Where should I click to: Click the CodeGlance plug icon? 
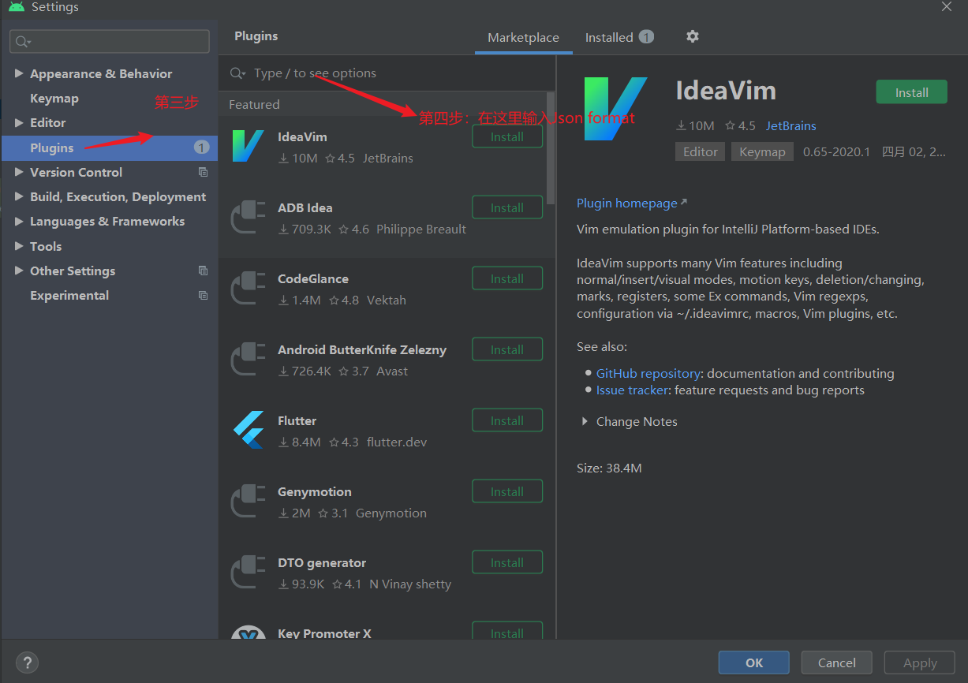tap(248, 289)
